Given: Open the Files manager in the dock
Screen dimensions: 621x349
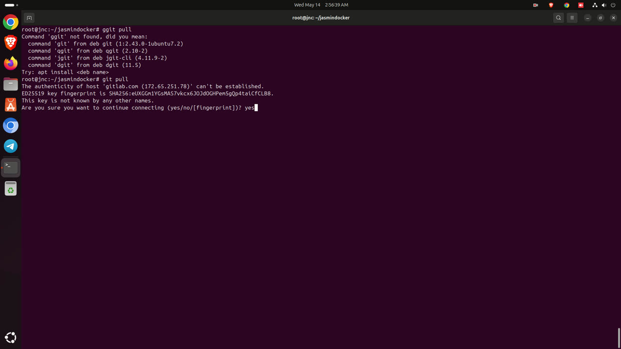Looking at the screenshot, I should click(11, 84).
